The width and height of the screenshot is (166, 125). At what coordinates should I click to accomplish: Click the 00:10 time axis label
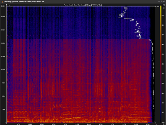(x=18, y=124)
